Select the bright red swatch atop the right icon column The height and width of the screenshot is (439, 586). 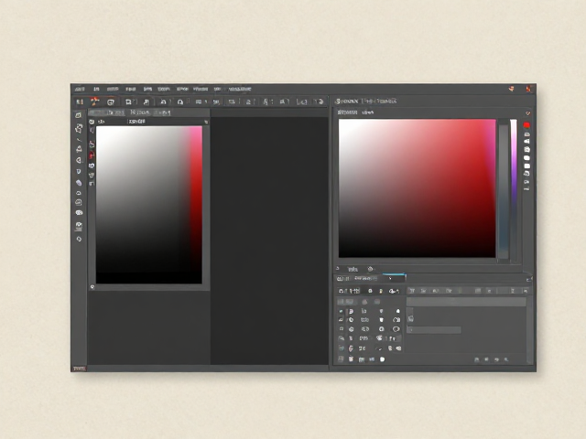[526, 125]
